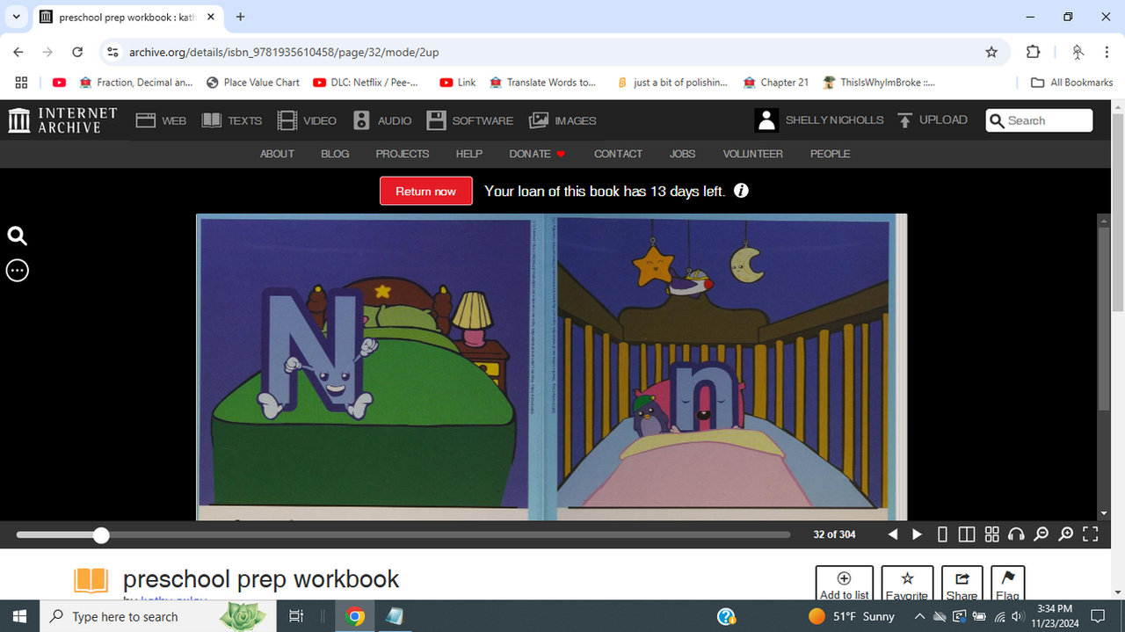The width and height of the screenshot is (1125, 632).
Task: Click the page navigation slider handle
Action: 101,534
